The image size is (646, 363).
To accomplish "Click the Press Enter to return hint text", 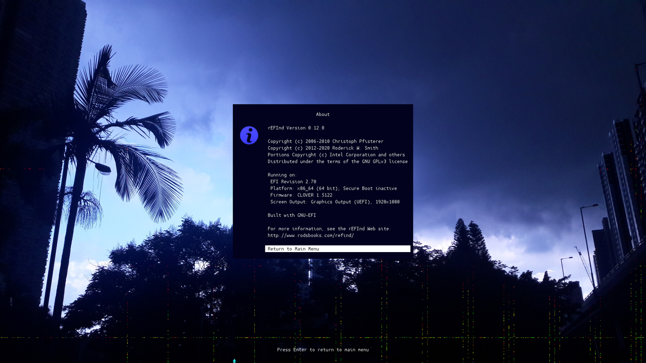I will pyautogui.click(x=323, y=350).
